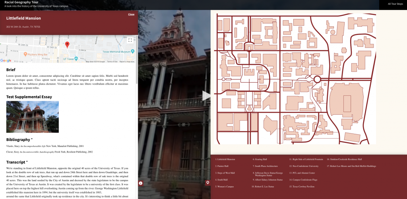Select tour stop 15. Texas Cowboy Pavilion
Viewport: 407px width, 199px height.
point(302,186)
